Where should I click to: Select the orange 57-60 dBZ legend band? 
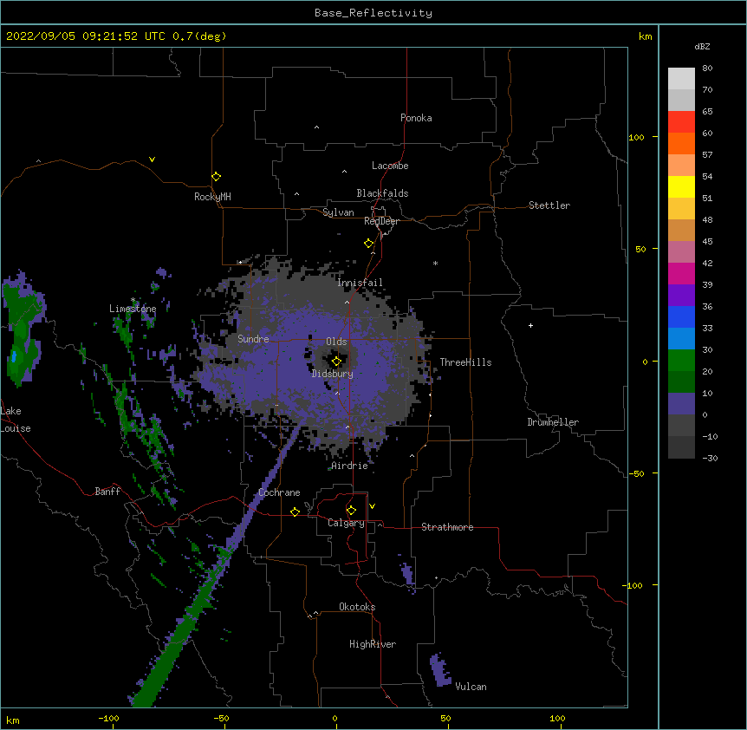tap(681, 143)
